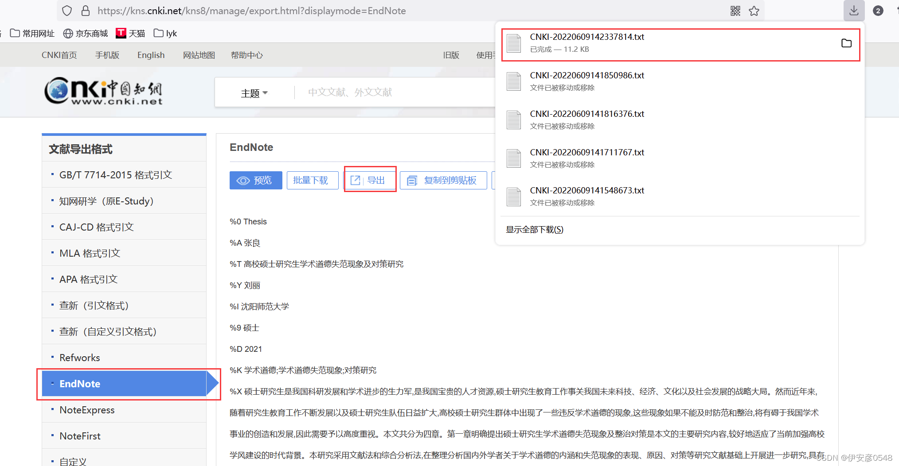Expand 显示全部下载 to show all downloads
This screenshot has height=466, width=899.
(x=534, y=229)
